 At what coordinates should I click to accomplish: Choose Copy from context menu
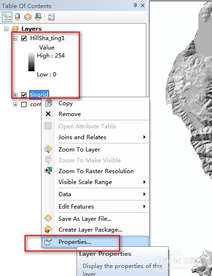pos(95,103)
